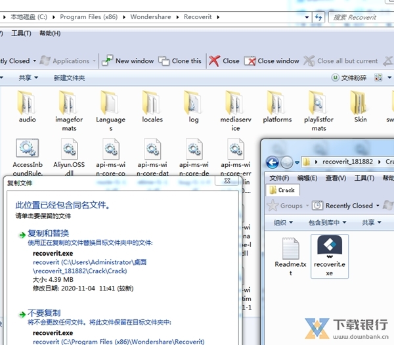Screen dimensions: 394x345
Task: Click the back arrow in Crack window
Action: [273, 162]
